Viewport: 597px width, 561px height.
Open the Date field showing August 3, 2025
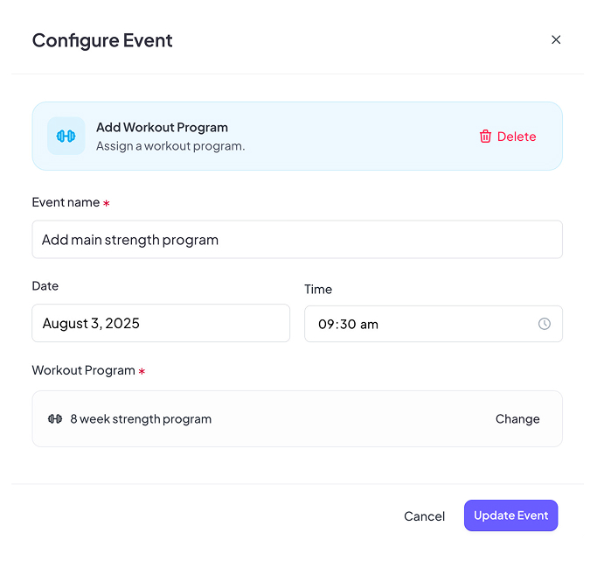click(161, 324)
